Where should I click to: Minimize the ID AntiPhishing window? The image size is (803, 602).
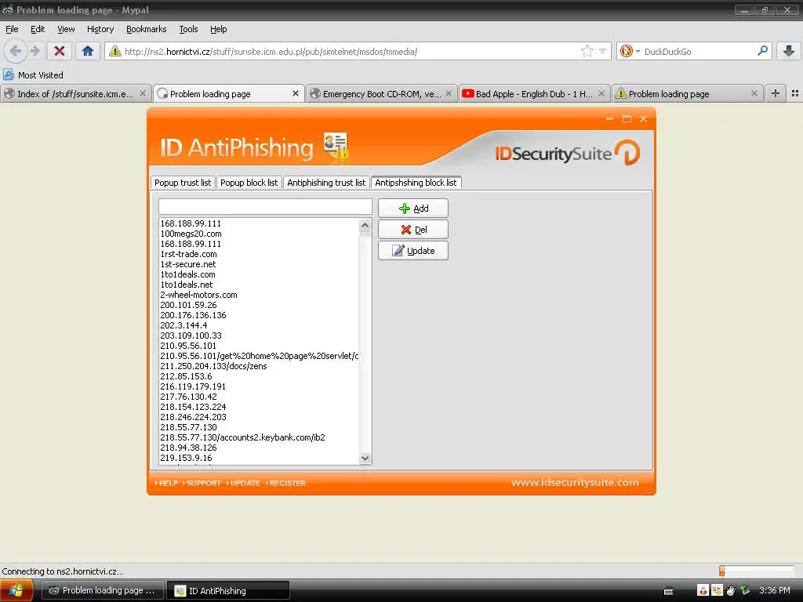point(609,119)
